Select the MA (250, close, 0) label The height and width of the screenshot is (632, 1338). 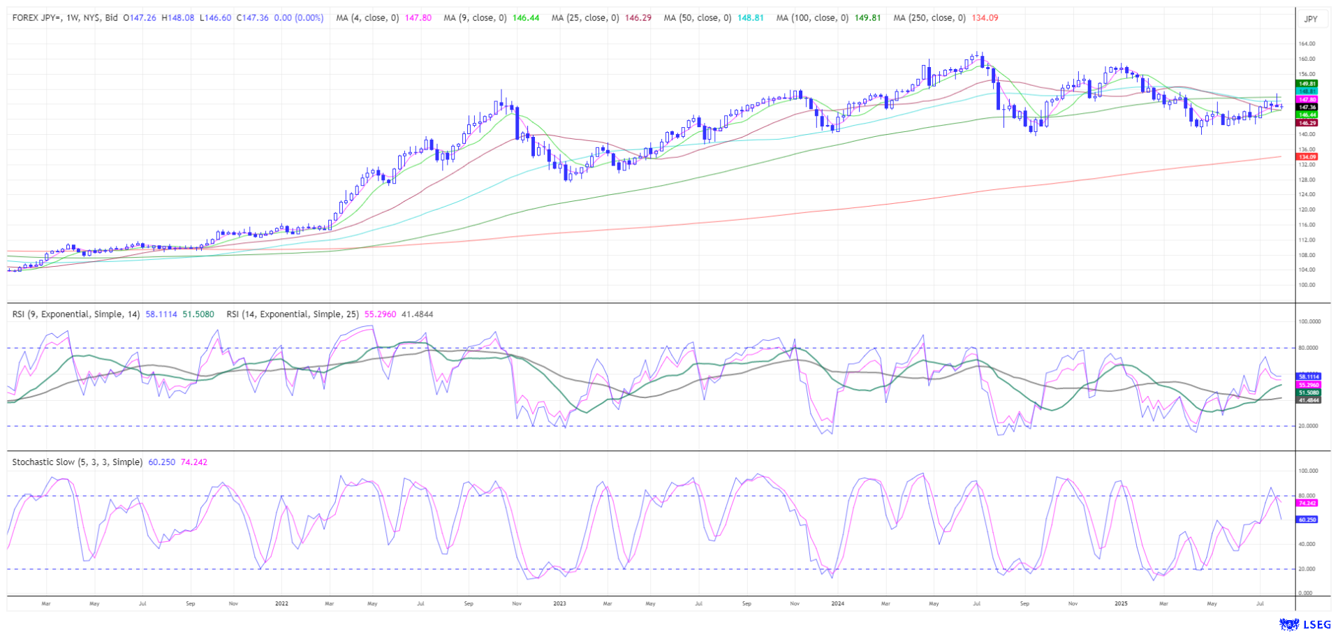(929, 18)
